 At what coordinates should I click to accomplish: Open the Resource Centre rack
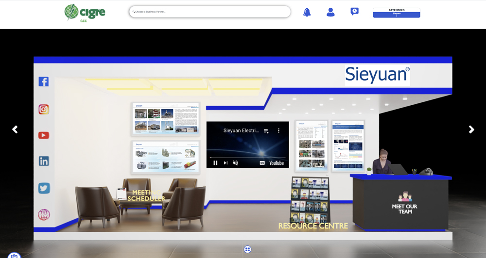point(310,200)
